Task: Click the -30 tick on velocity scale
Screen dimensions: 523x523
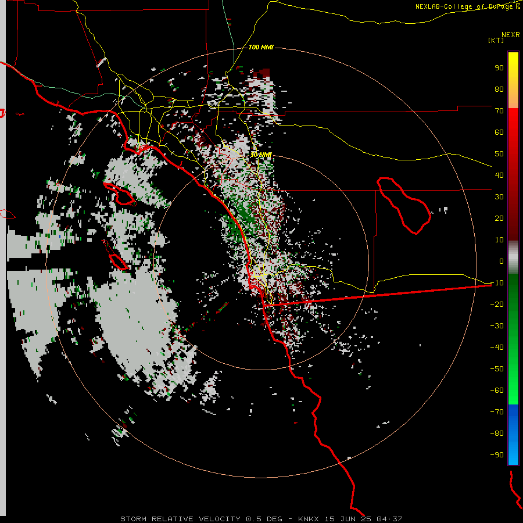Action: coord(497,326)
